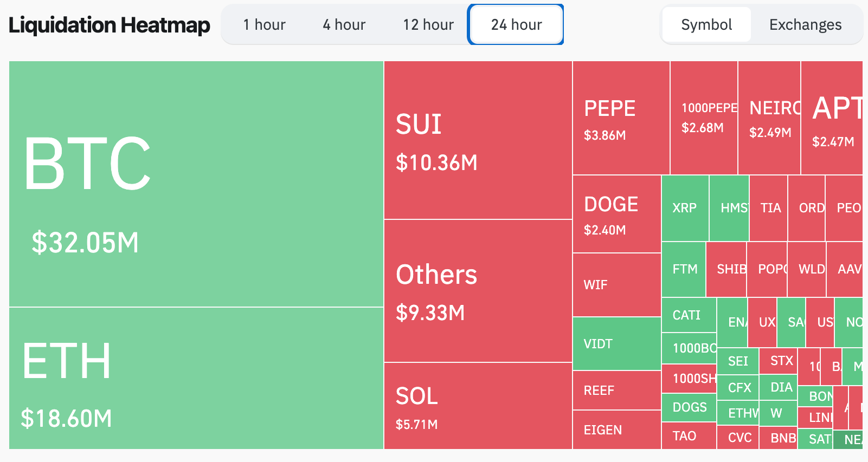Switch to the 1 hour timeframe
Screen dimensions: 868x462
(x=264, y=24)
